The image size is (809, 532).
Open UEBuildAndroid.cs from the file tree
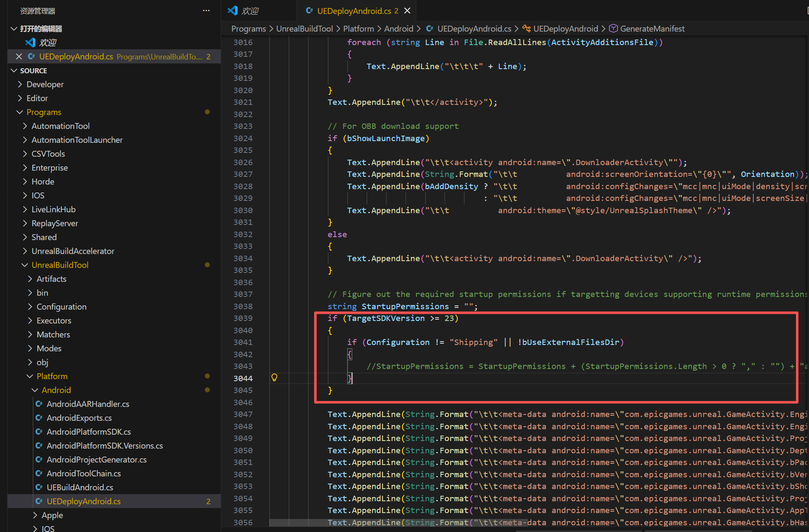[x=80, y=487]
